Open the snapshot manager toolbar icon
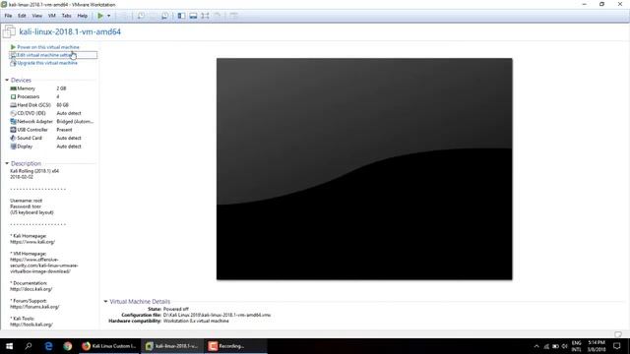Screen dimensions: 630x354 click(165, 16)
